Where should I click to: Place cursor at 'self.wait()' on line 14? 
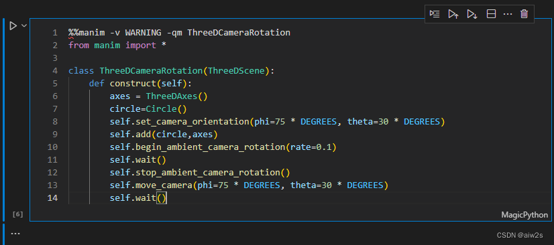[x=138, y=197]
